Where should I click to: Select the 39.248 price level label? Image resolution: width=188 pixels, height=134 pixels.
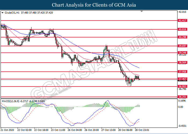click(x=182, y=53)
